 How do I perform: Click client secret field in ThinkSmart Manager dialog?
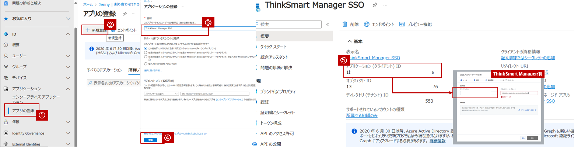tap(519, 93)
